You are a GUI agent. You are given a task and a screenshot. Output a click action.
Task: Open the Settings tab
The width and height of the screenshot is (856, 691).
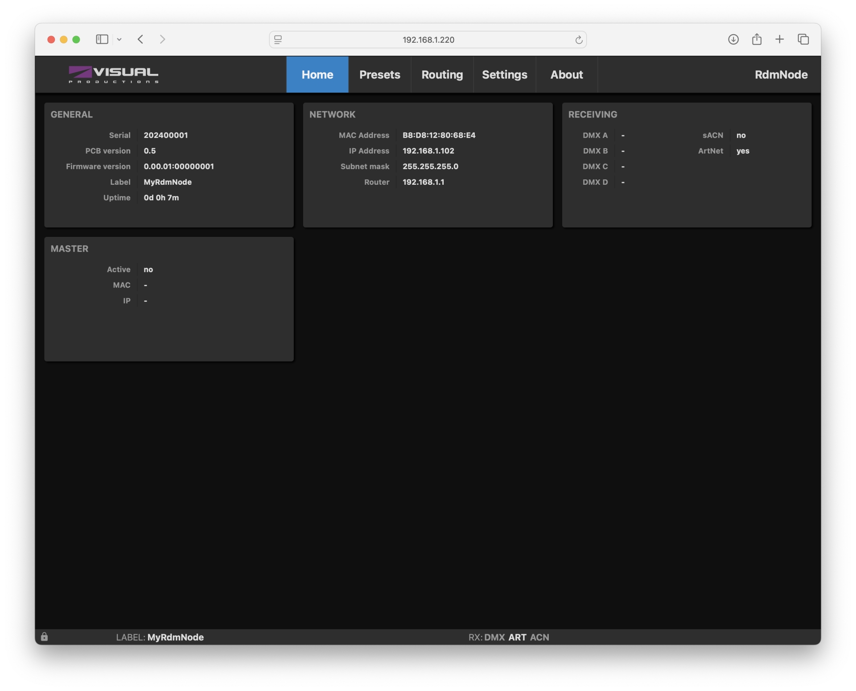pos(505,74)
